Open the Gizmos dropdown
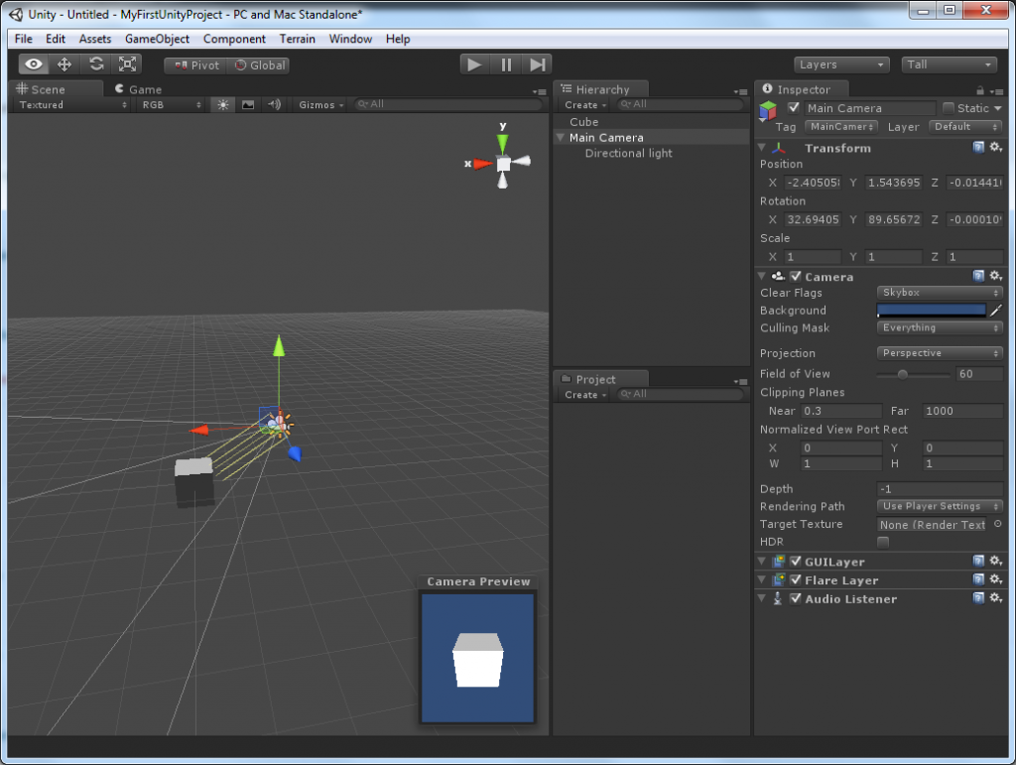Viewport: 1016px width, 765px height. (320, 105)
